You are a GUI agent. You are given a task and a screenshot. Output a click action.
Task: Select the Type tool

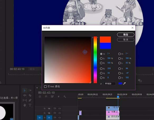(30, 105)
